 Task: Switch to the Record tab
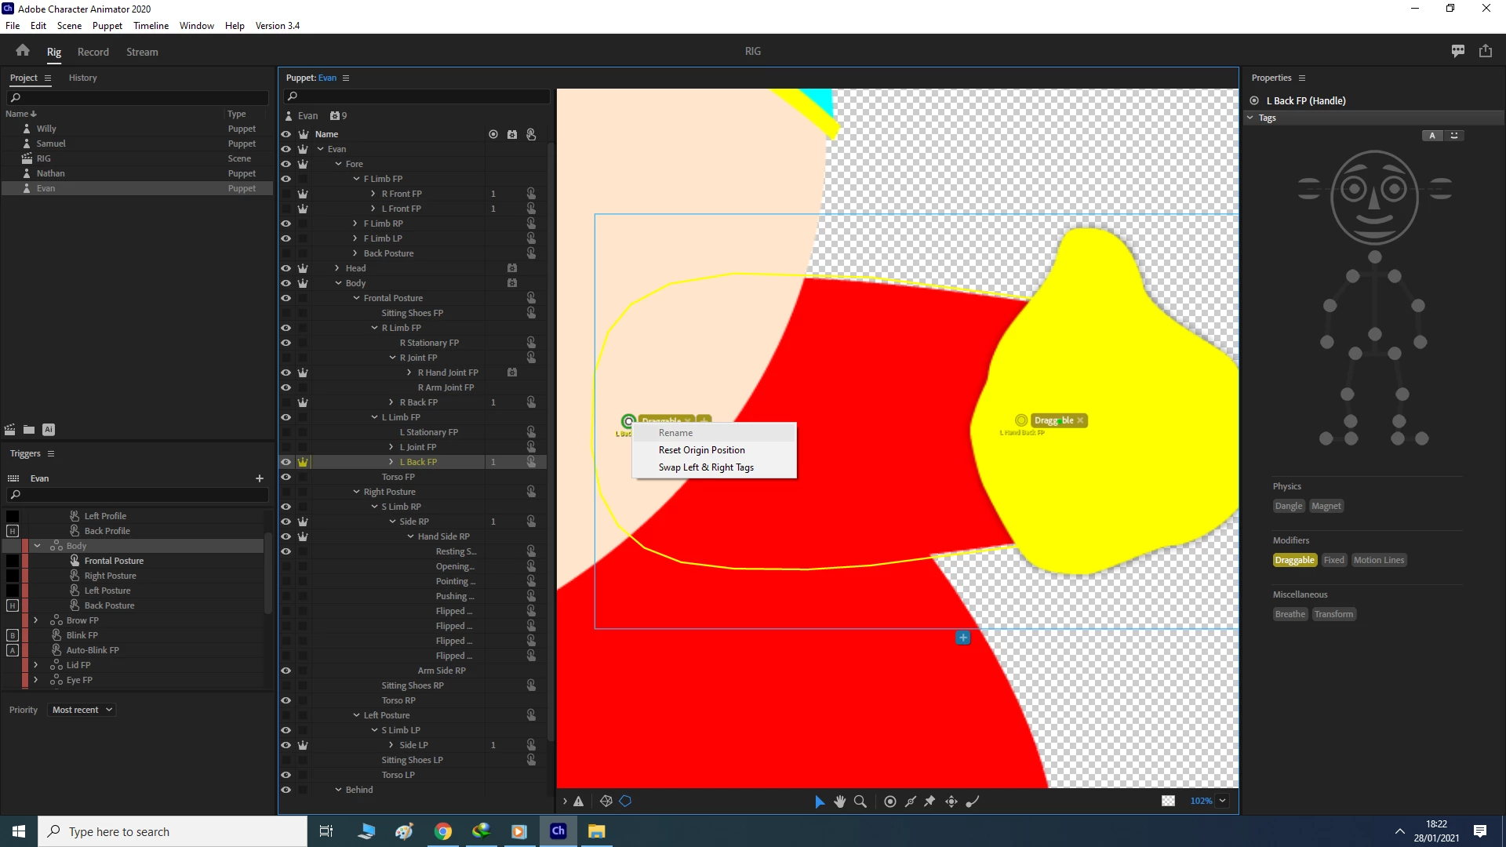coord(93,52)
